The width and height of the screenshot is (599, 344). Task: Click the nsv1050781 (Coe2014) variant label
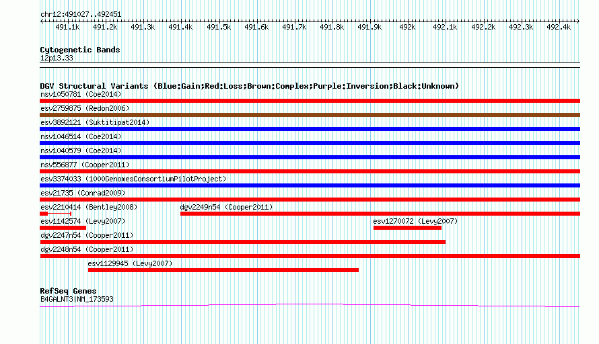click(x=81, y=94)
